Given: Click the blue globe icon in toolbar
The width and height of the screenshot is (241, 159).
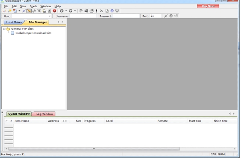Looking at the screenshot, I should 112,11.
